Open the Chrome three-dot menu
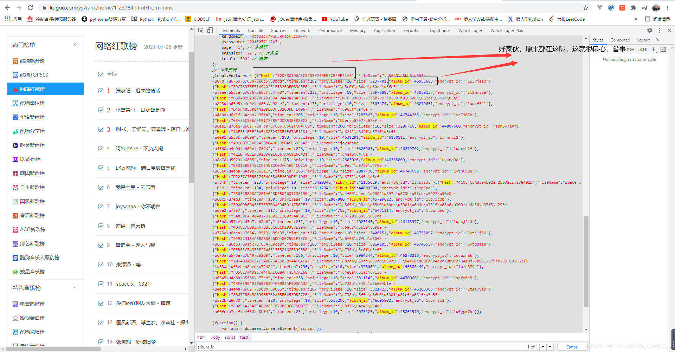The width and height of the screenshot is (675, 352). pyautogui.click(x=667, y=8)
